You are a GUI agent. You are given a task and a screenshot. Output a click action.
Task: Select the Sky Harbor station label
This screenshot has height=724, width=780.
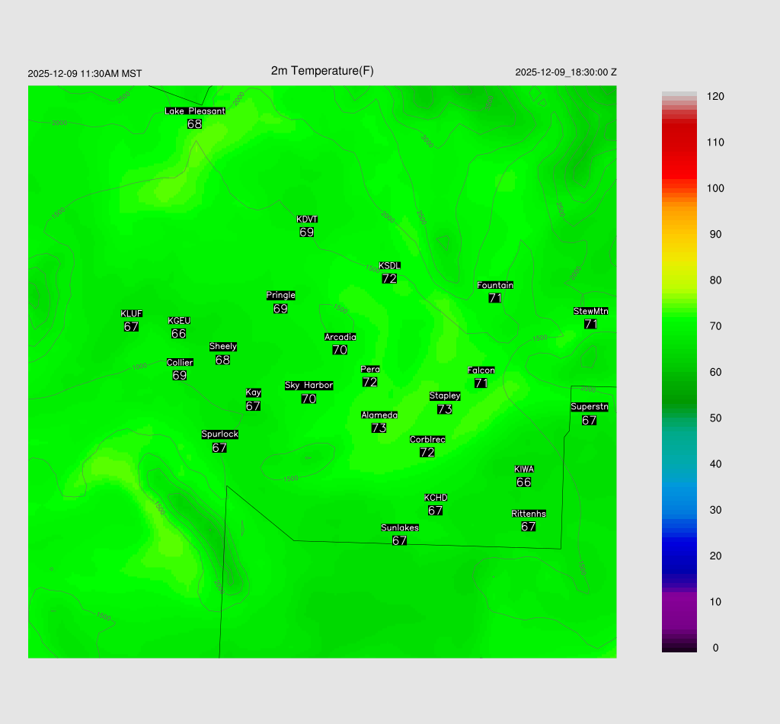tap(308, 386)
